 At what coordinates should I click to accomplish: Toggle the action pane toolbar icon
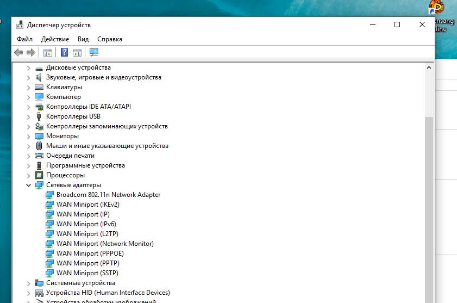77,53
